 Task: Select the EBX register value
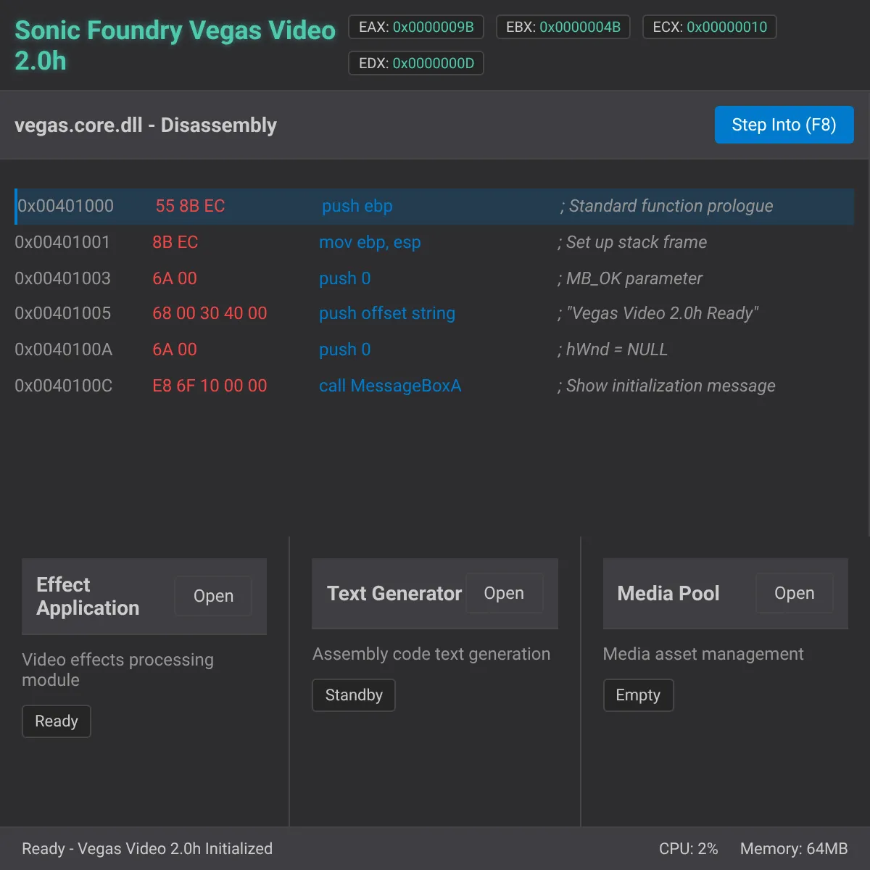coord(580,27)
